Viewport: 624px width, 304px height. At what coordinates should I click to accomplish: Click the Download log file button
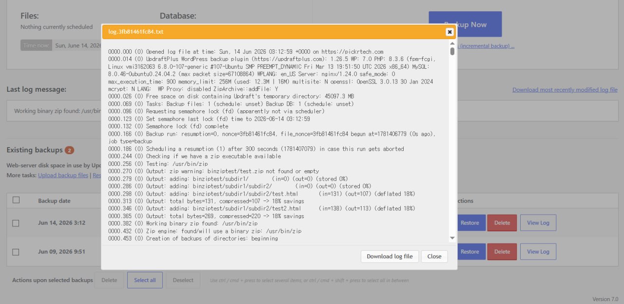click(x=390, y=256)
